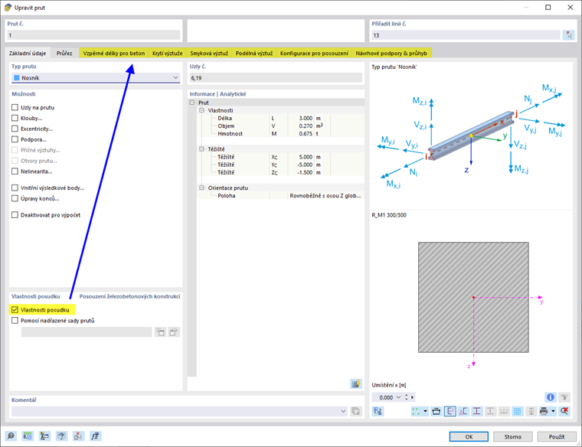Click the Umístění x spinner arrows
Viewport: 582px width, 447px height.
tap(407, 397)
